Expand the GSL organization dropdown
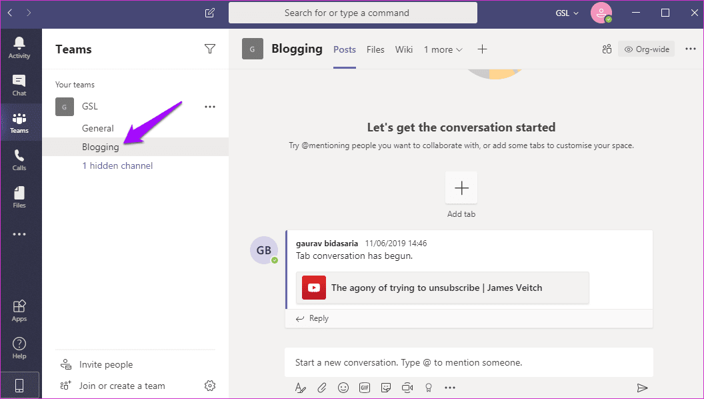 pos(567,13)
